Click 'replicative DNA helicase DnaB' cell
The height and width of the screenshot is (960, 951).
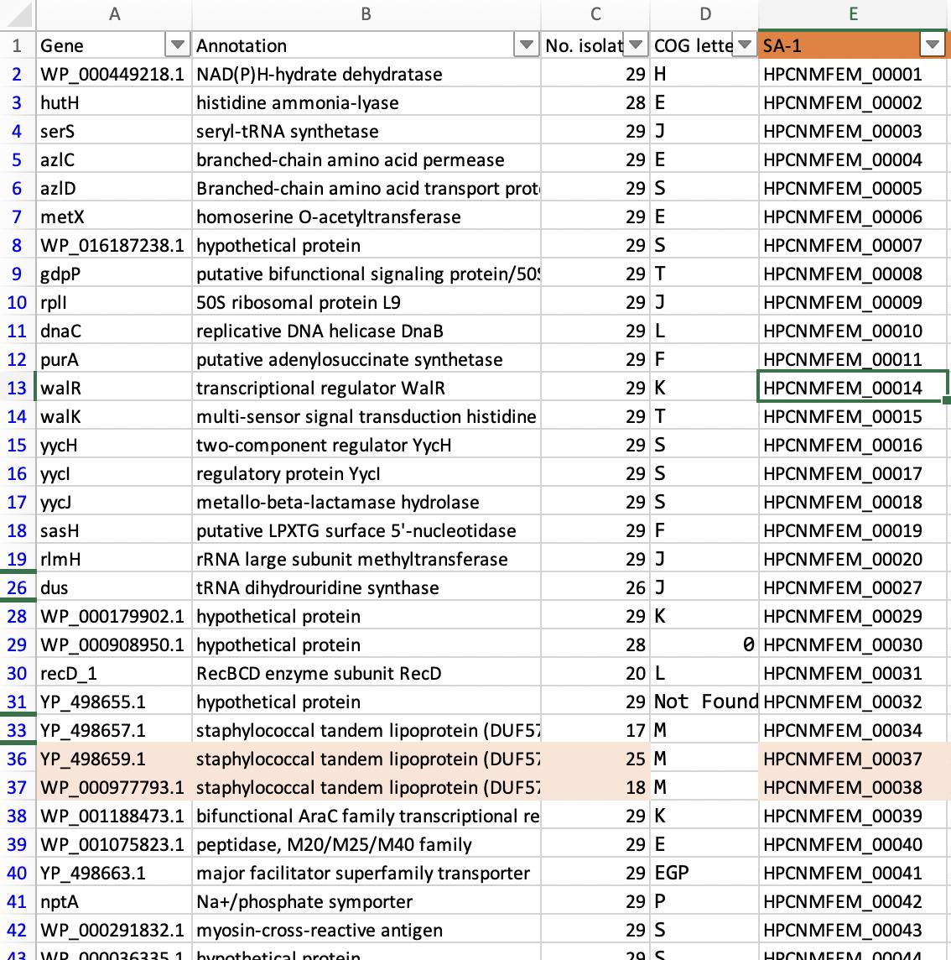pyautogui.click(x=366, y=331)
